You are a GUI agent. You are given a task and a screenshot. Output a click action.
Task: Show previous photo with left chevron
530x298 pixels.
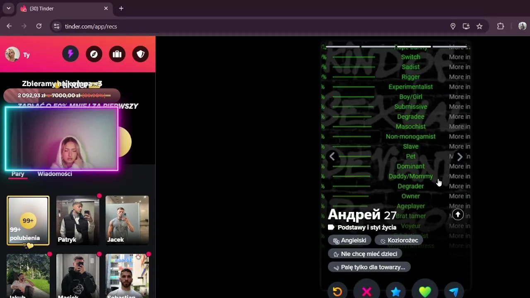pos(332,156)
